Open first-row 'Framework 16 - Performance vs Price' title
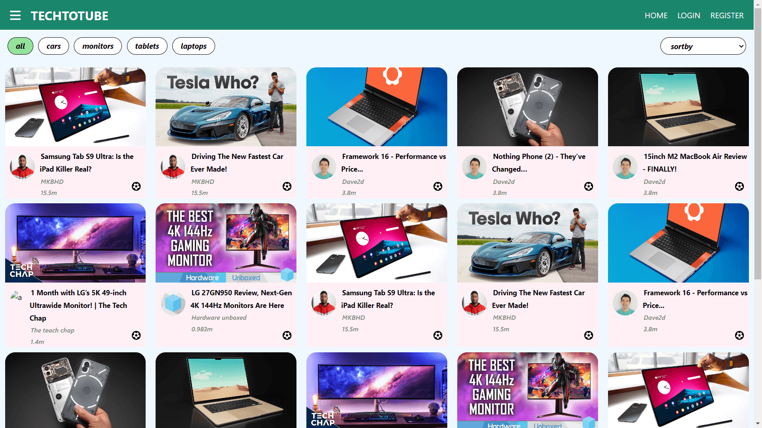This screenshot has height=428, width=762. (x=394, y=163)
